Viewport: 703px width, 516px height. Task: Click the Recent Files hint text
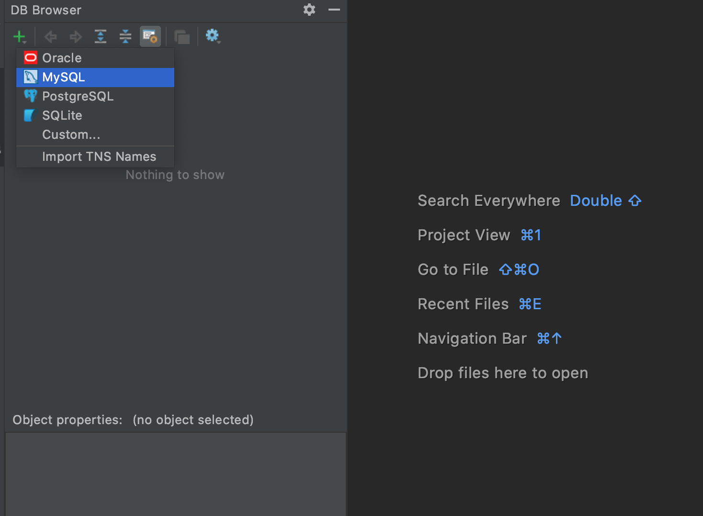[x=463, y=304]
